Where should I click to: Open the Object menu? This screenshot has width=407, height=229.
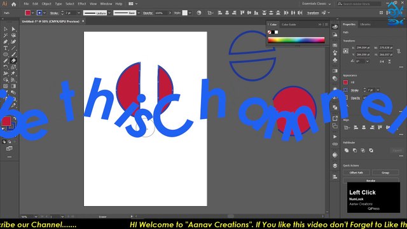pyautogui.click(x=46, y=4)
